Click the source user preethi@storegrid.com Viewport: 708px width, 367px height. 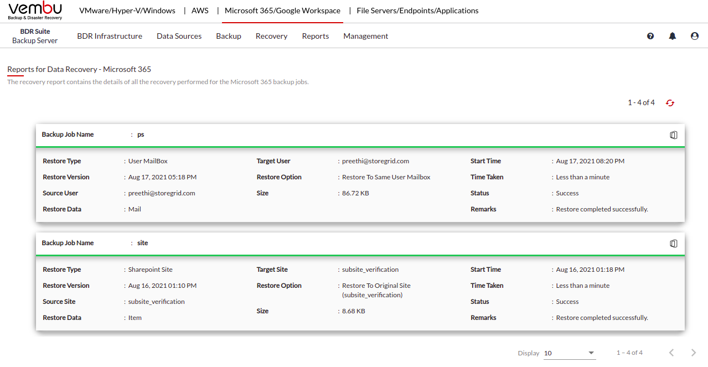162,193
